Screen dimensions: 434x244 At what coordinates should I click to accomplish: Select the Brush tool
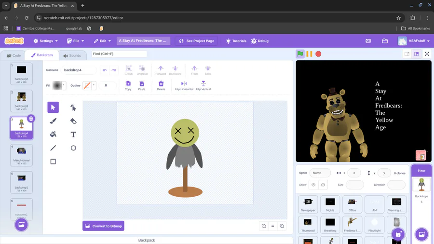(x=53, y=121)
